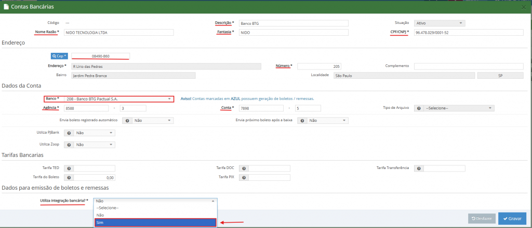Open help icon for Envia boleto registrado automático

pos(127,120)
